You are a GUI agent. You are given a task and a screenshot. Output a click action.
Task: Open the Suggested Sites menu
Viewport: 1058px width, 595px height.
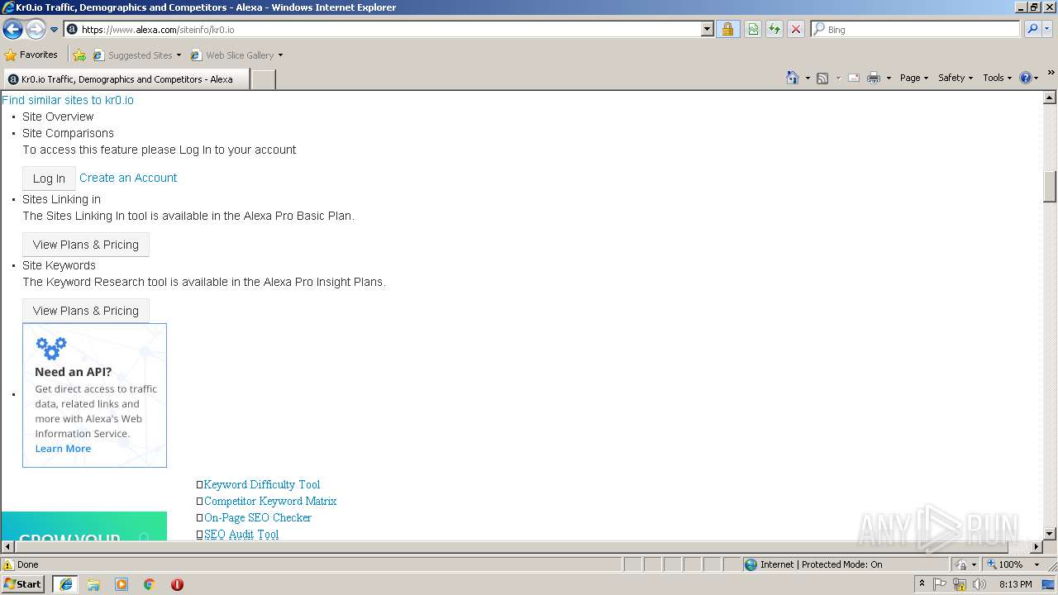136,55
